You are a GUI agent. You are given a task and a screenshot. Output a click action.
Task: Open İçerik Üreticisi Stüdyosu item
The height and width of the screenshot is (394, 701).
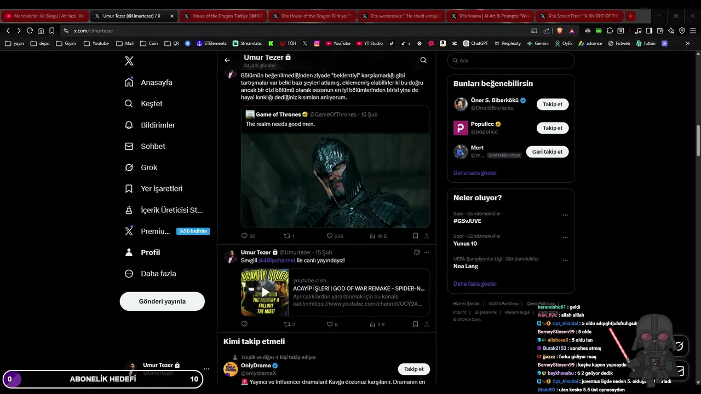(164, 210)
